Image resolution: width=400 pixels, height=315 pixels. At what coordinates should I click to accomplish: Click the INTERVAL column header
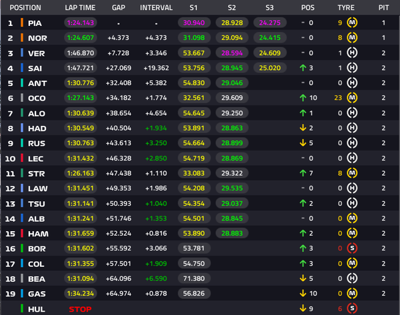coord(156,7)
